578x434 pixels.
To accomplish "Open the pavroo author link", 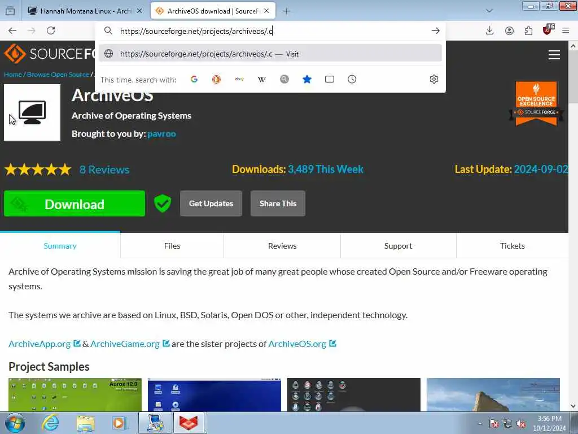I will point(161,133).
